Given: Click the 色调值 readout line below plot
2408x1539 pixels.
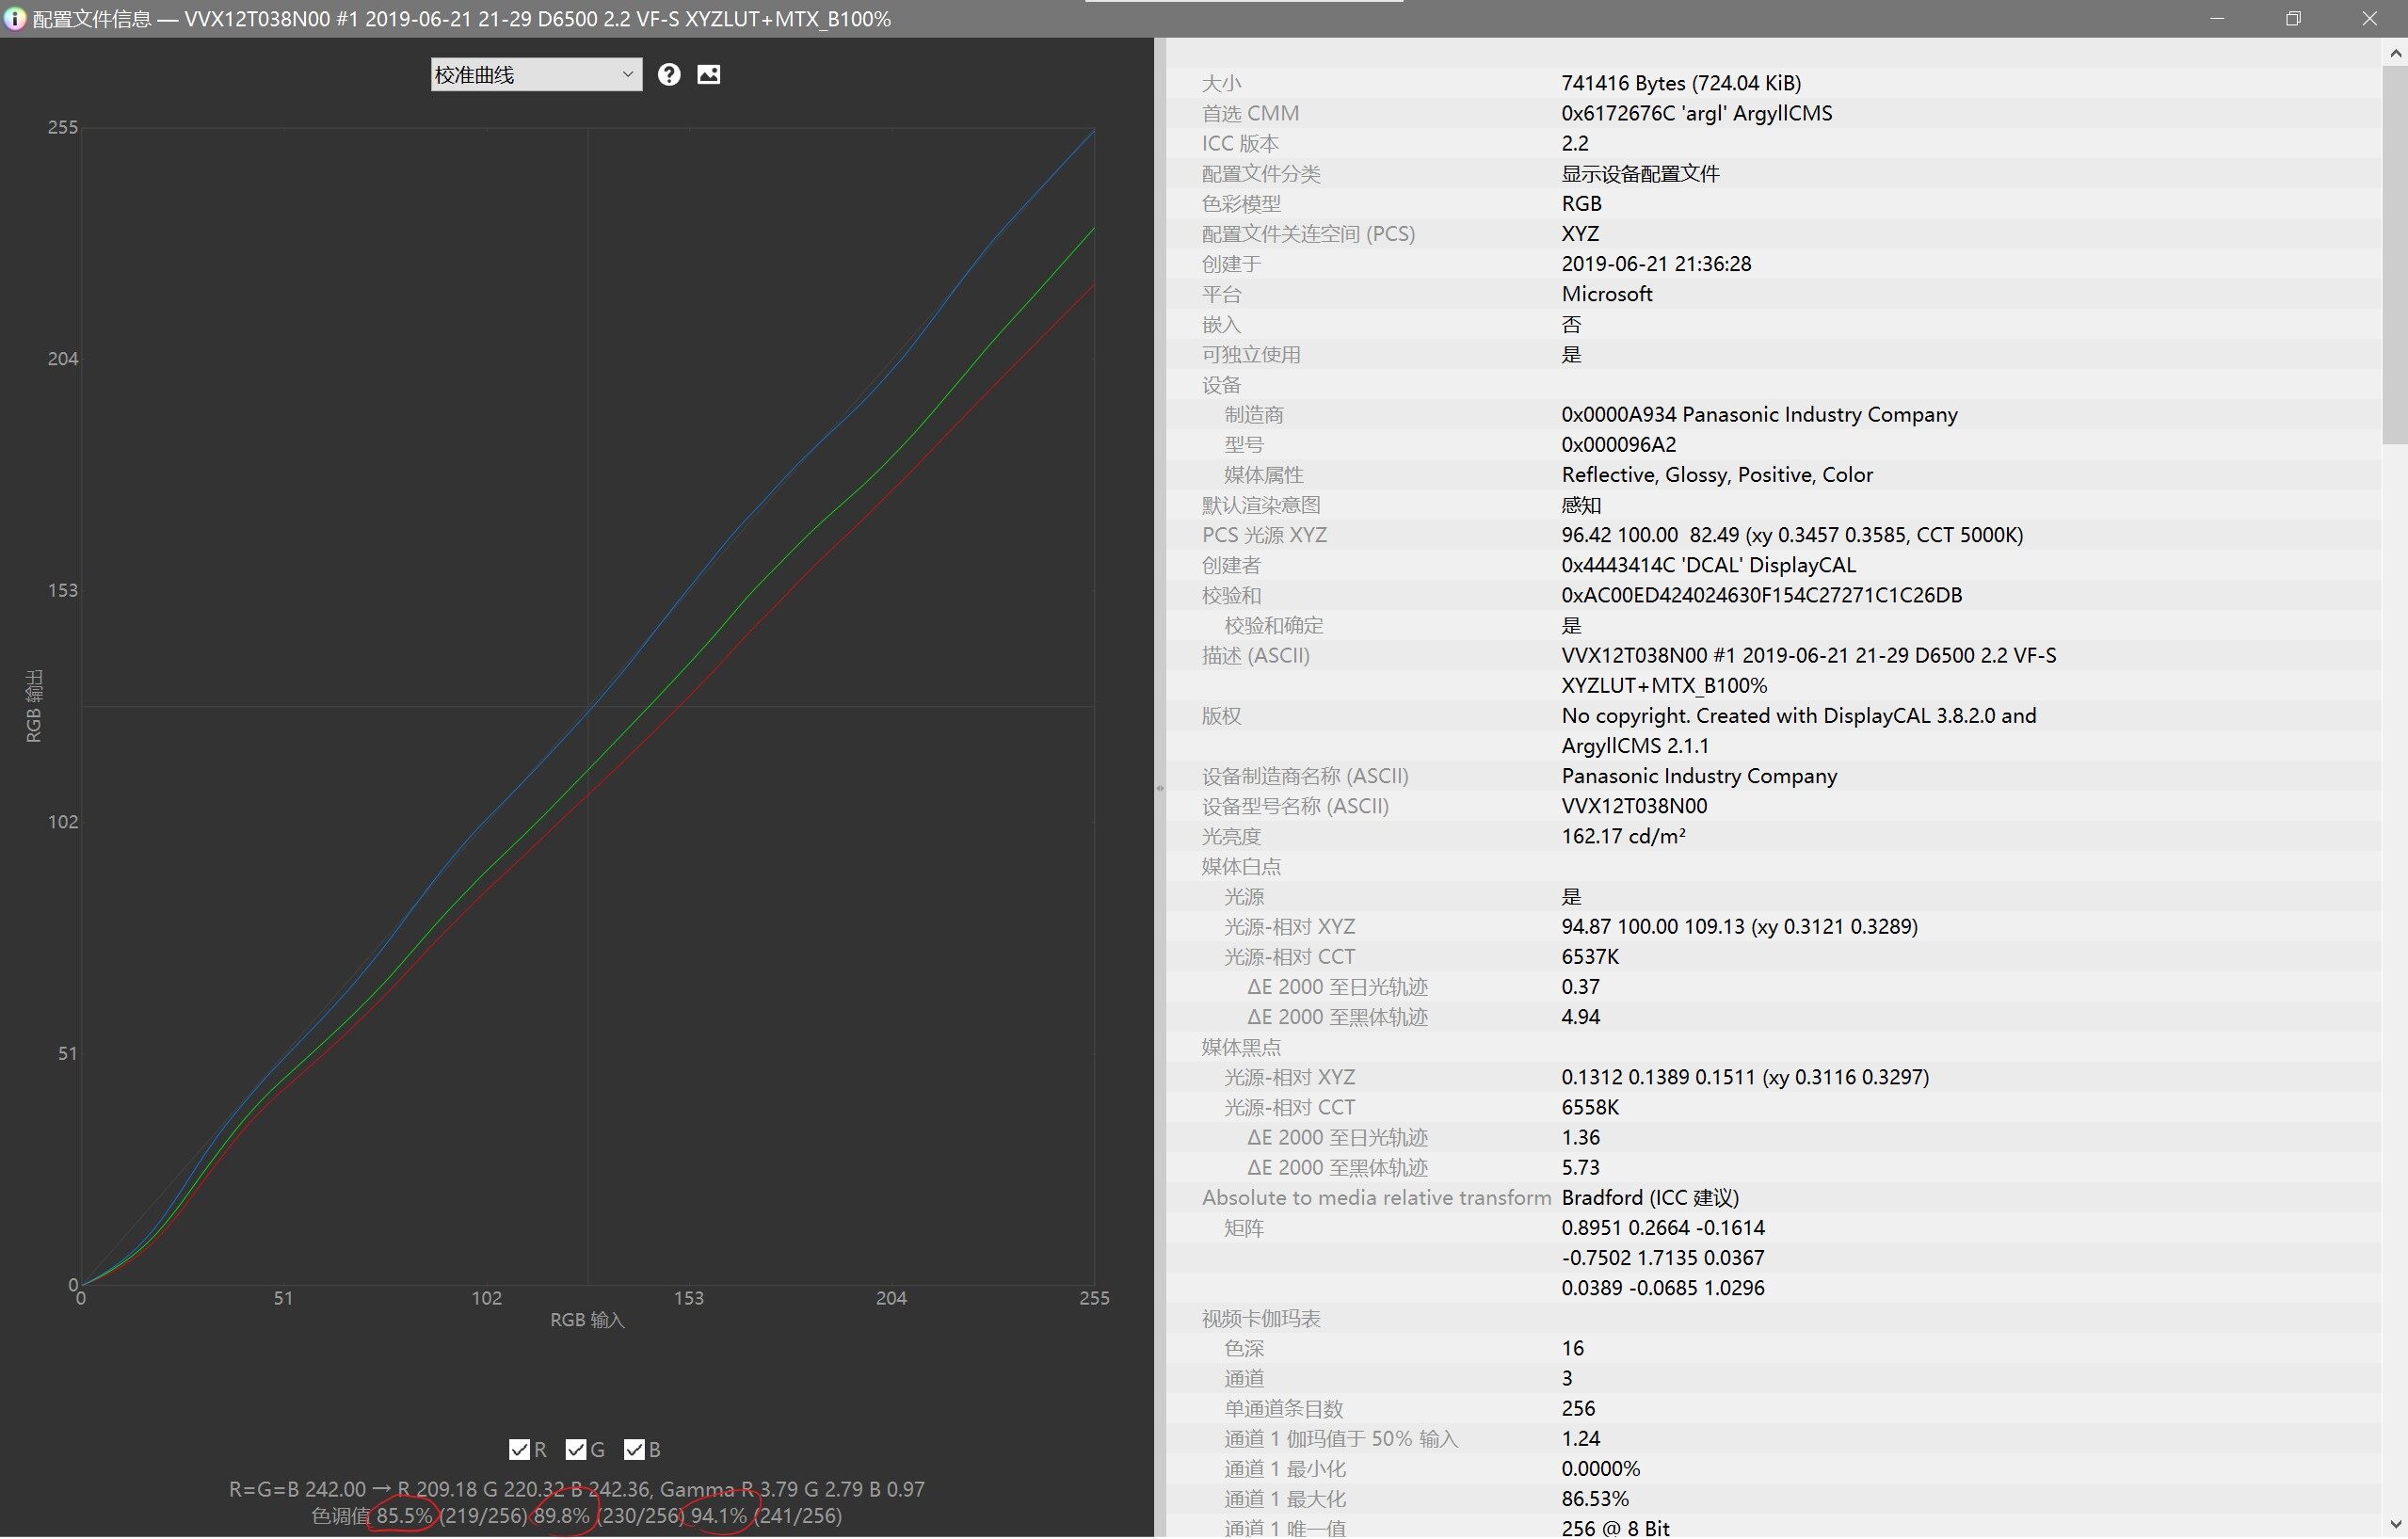Looking at the screenshot, I should 577,1516.
